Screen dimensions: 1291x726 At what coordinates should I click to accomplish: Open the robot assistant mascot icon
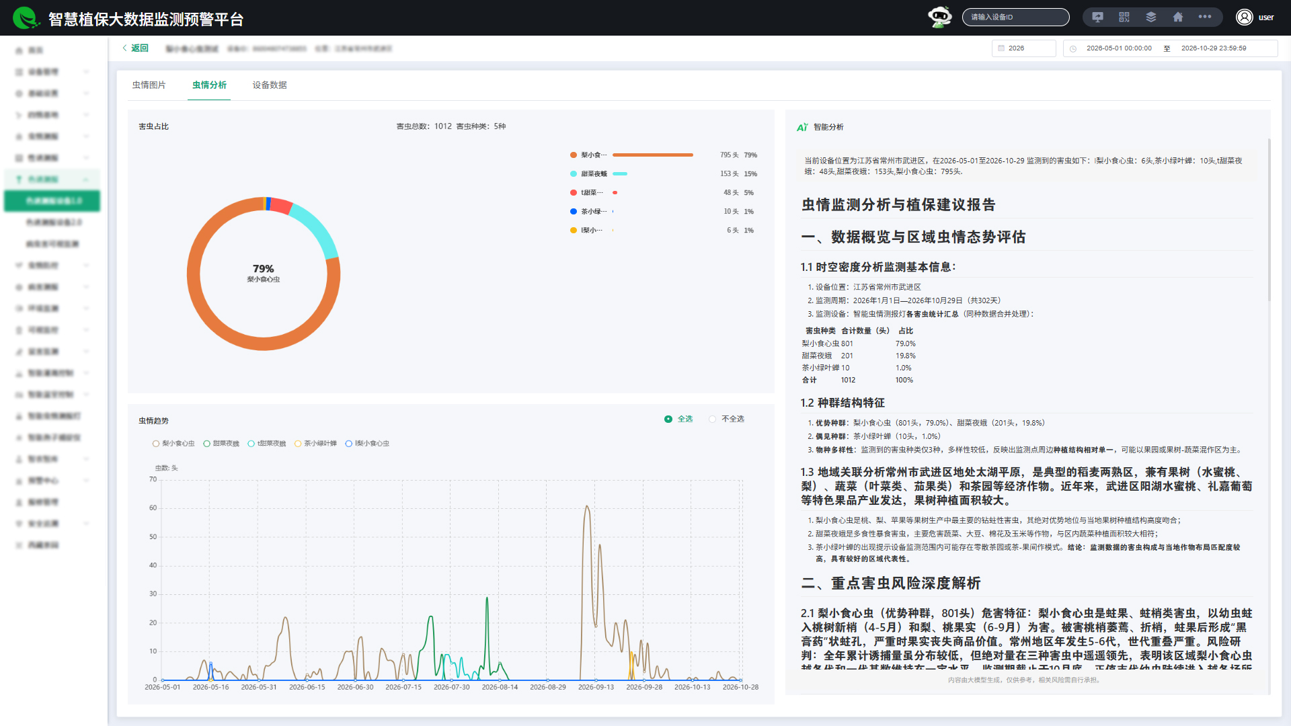[x=939, y=17]
